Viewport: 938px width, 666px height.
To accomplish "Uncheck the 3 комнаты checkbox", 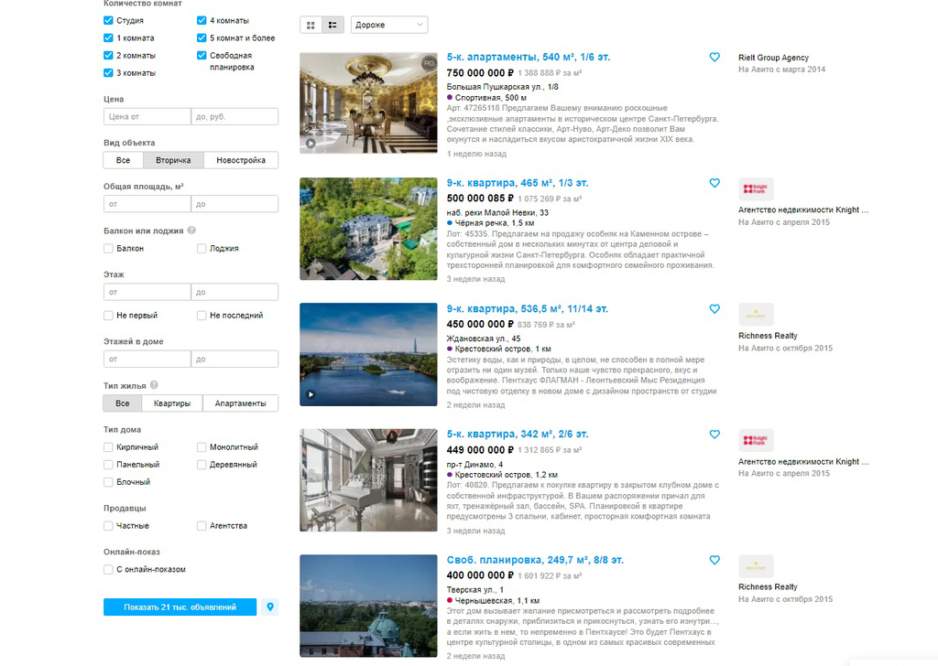I will click(x=108, y=73).
